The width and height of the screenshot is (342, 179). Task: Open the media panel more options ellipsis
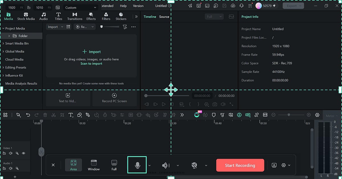[133, 27]
